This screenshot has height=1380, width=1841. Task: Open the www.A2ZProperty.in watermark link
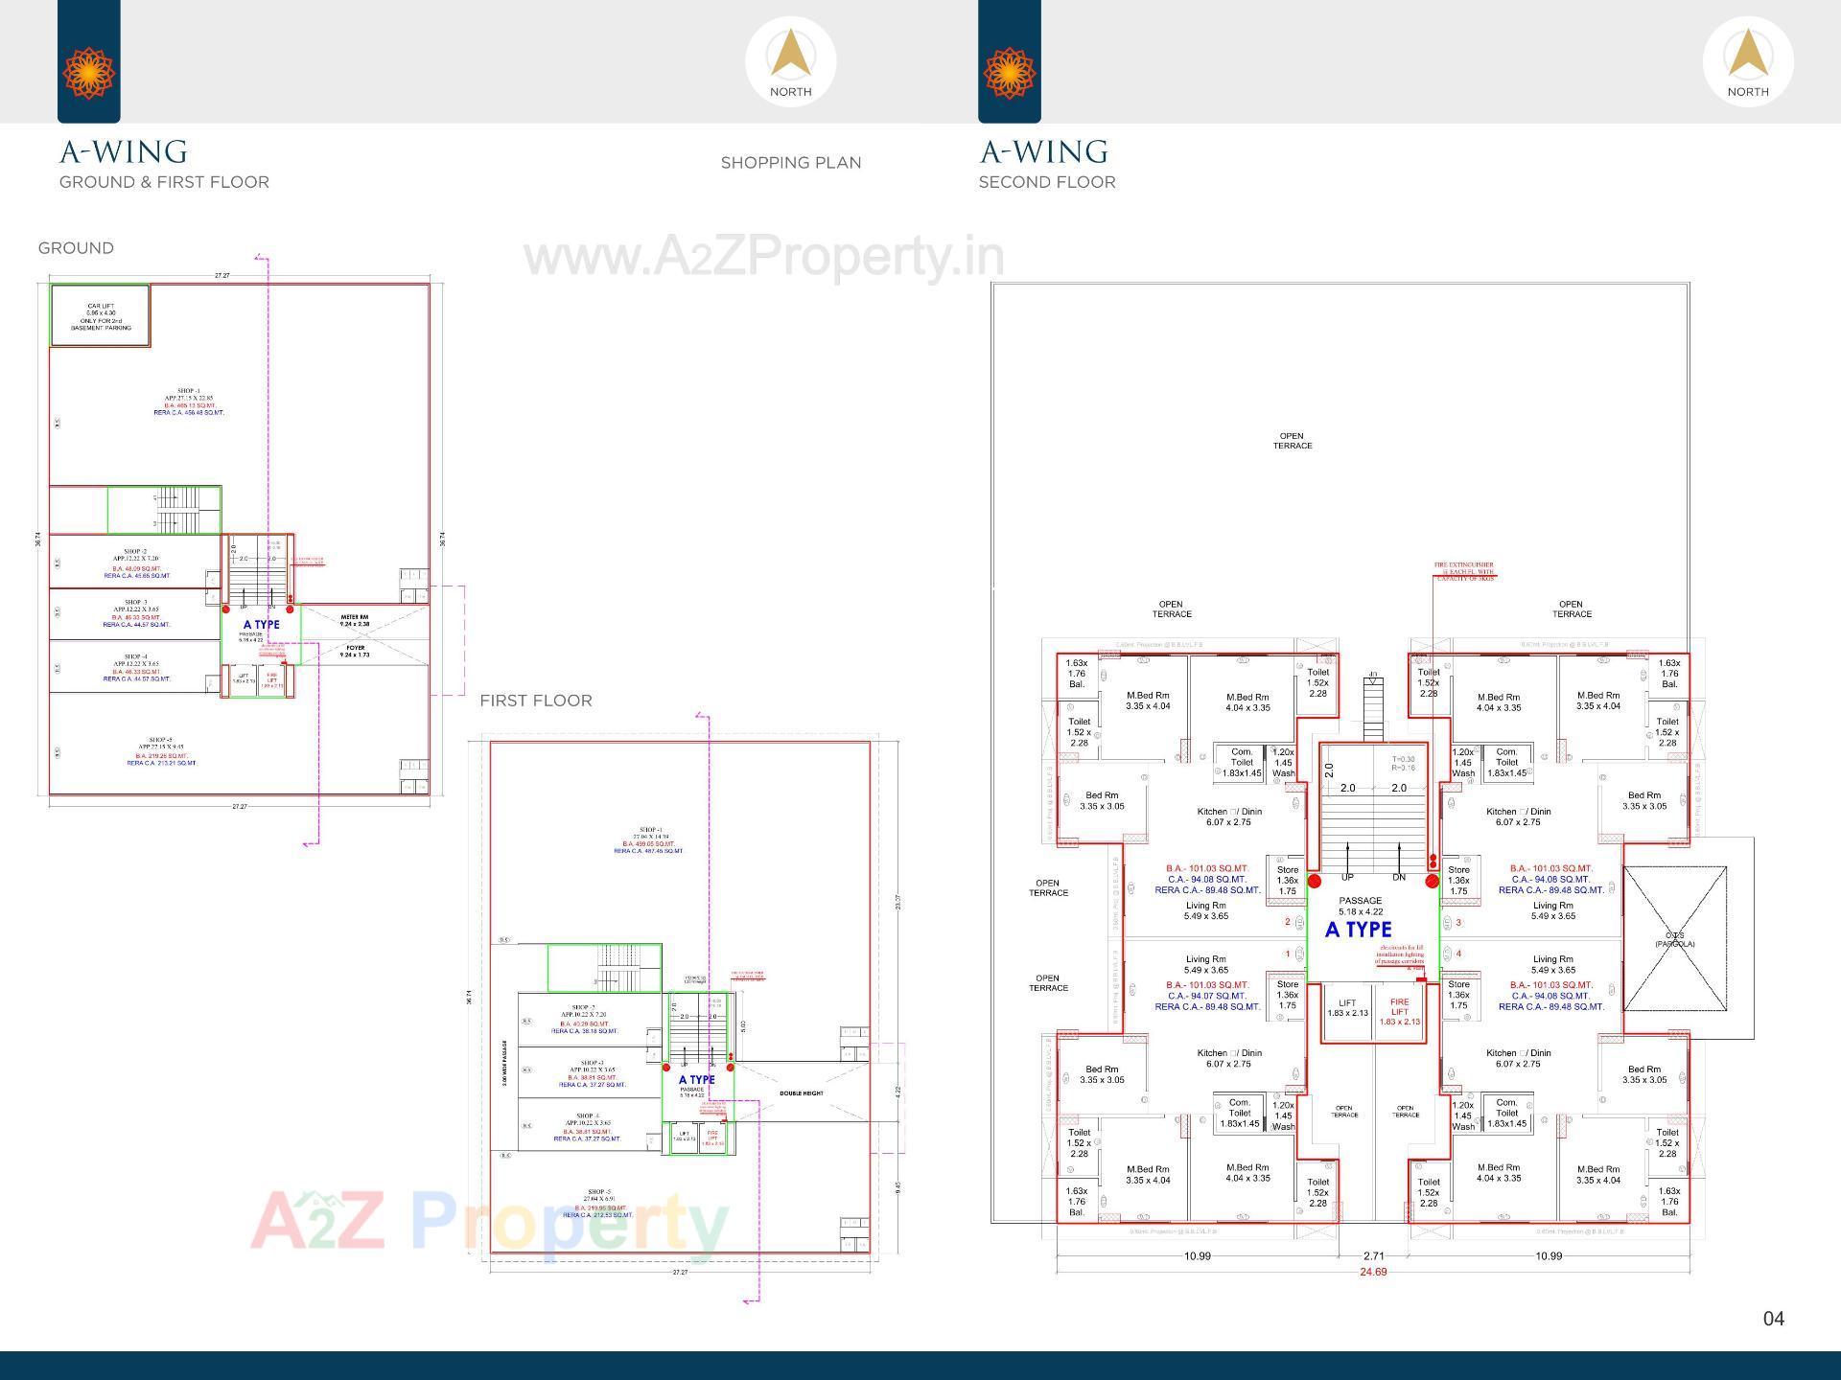coord(762,255)
